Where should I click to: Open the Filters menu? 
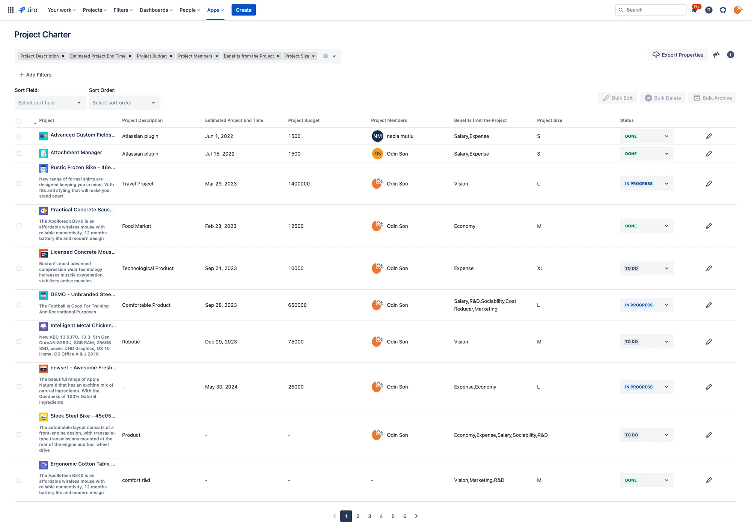click(123, 10)
